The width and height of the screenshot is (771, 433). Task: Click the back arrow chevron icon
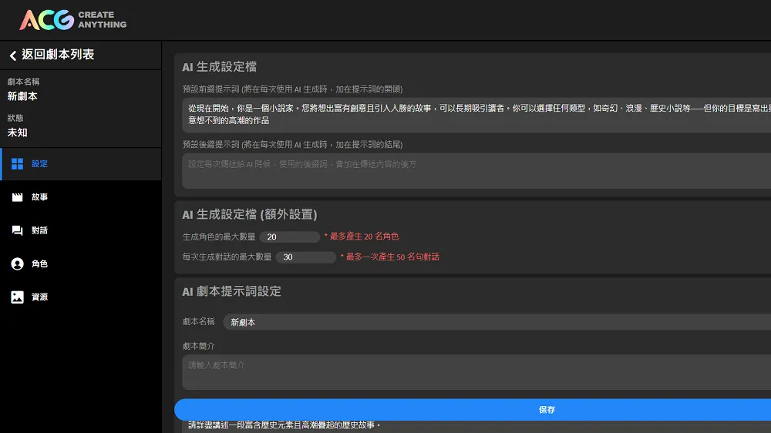[12, 55]
